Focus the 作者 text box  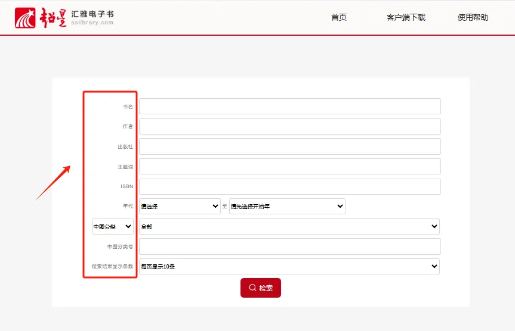coord(289,126)
